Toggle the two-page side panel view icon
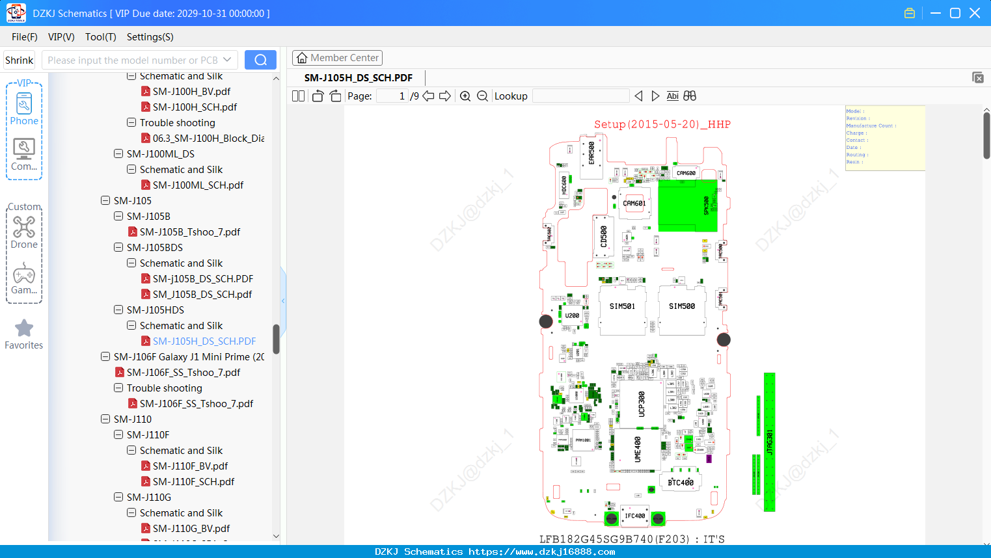 (298, 96)
